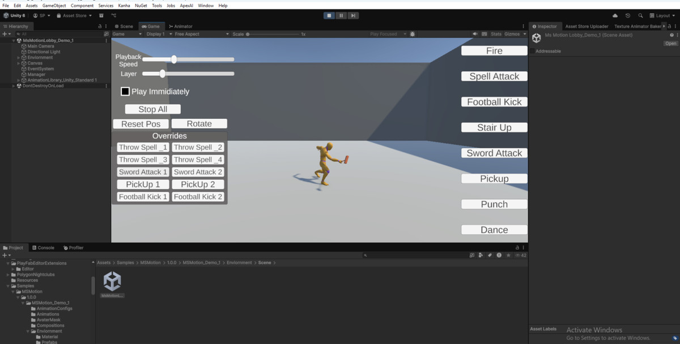Open the undo history icon
The height and width of the screenshot is (344, 680).
[628, 16]
